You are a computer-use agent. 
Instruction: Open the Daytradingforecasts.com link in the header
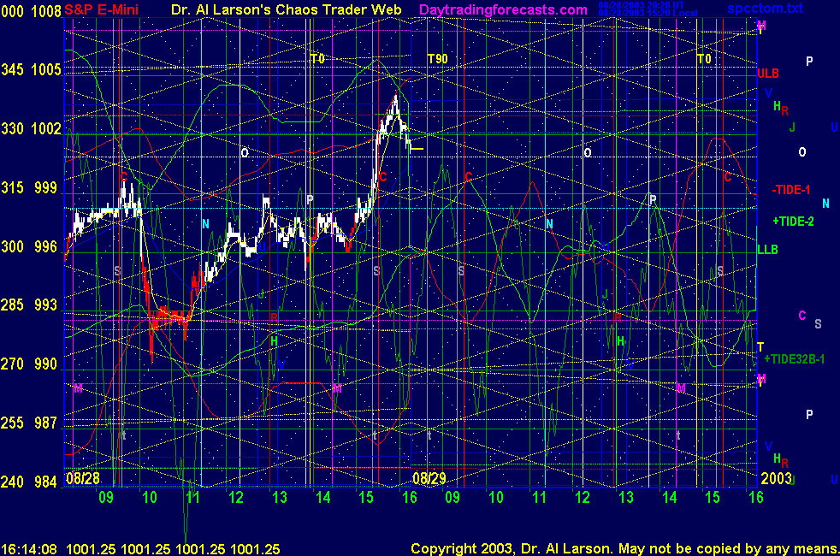503,9
